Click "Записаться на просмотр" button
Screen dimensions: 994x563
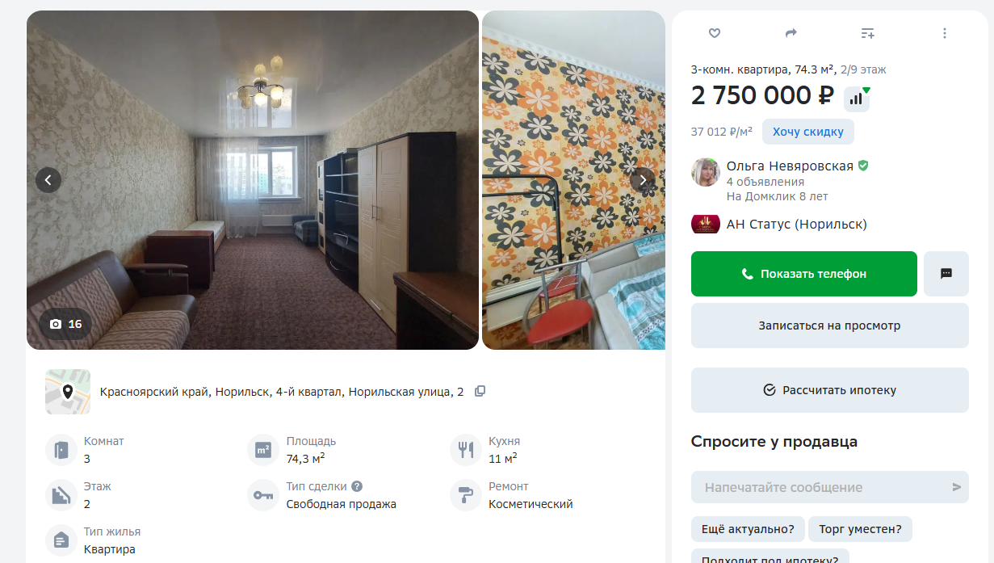[x=830, y=326]
